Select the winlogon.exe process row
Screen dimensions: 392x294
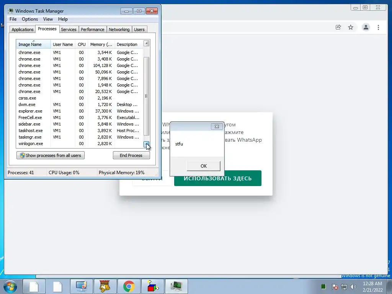tap(80, 144)
